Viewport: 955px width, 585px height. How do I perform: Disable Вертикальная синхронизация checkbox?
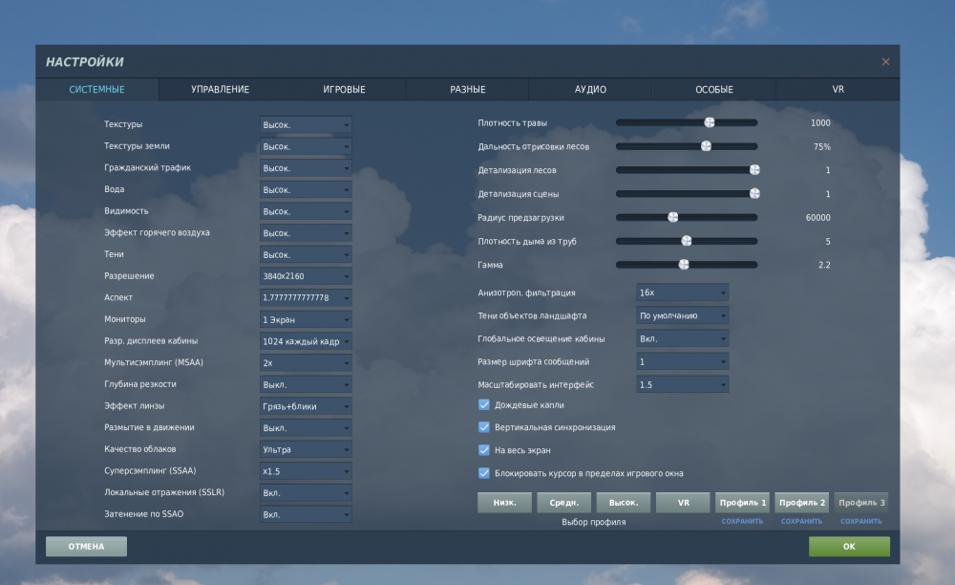484,427
